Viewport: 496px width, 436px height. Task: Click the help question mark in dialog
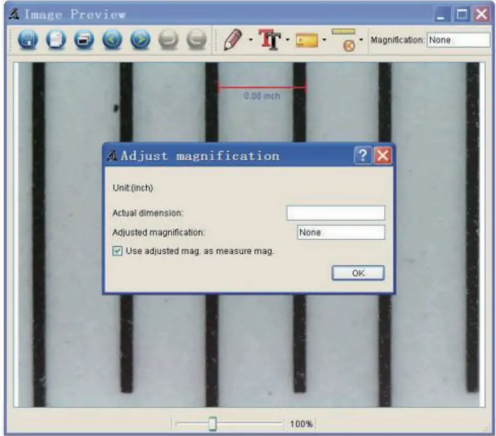pos(363,155)
